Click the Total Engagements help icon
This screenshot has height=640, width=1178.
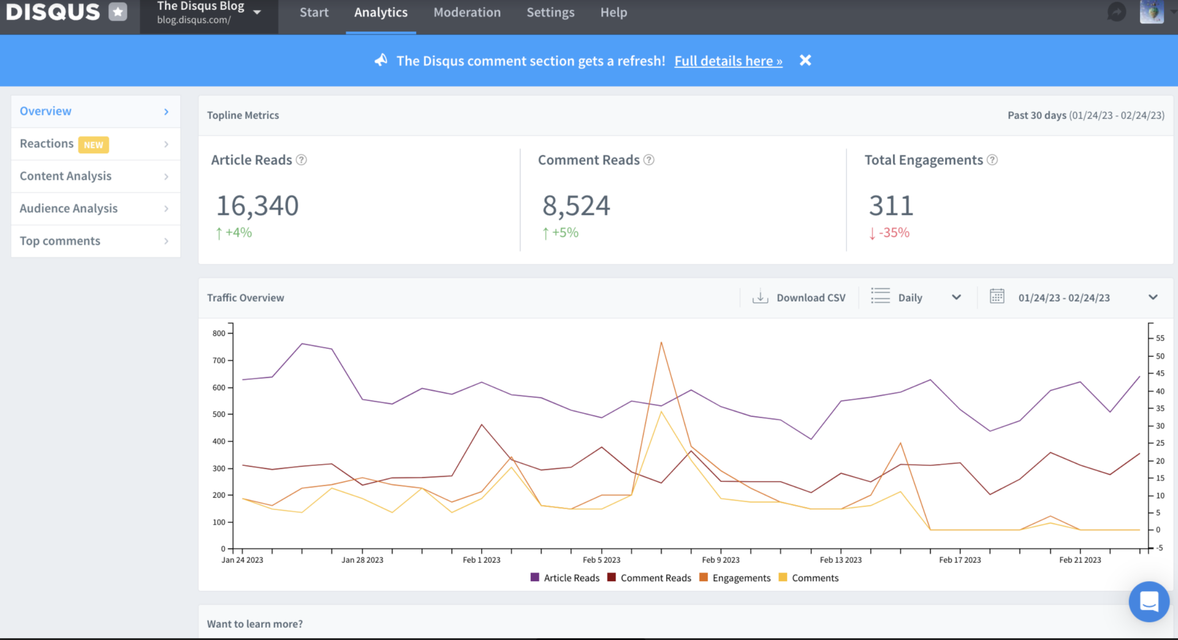(992, 160)
